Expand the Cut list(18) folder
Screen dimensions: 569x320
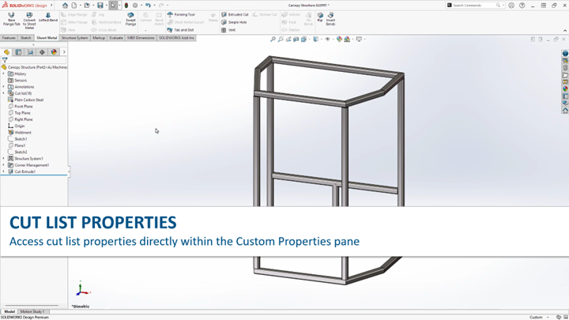(x=4, y=93)
